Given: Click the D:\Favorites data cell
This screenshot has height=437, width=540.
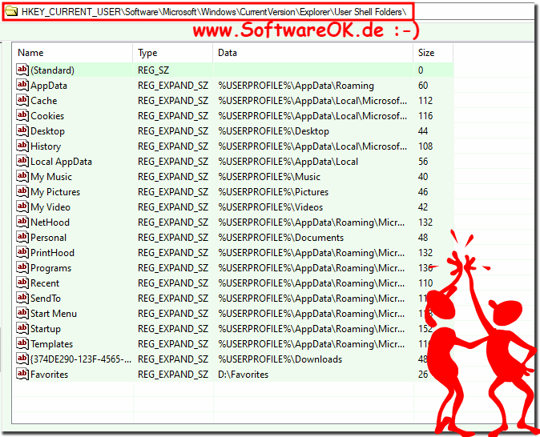Looking at the screenshot, I should [x=243, y=374].
